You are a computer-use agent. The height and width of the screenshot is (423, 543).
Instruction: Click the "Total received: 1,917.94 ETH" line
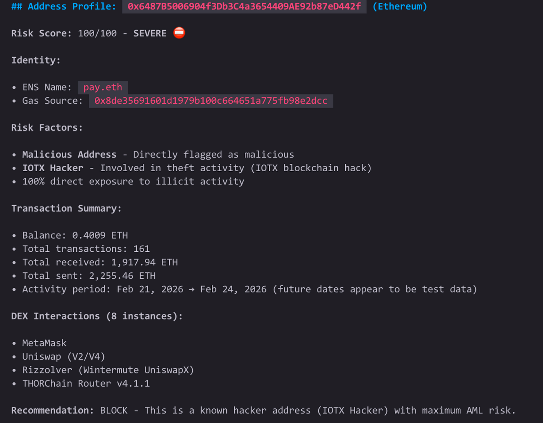(x=100, y=263)
